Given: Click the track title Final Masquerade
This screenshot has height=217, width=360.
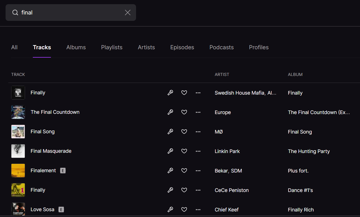Looking at the screenshot, I should pyautogui.click(x=51, y=151).
